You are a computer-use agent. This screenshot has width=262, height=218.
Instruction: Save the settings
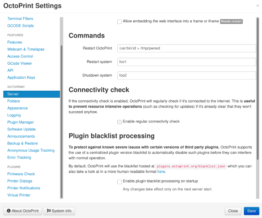251,211
